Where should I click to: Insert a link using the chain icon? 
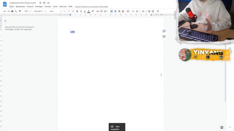click(98, 11)
